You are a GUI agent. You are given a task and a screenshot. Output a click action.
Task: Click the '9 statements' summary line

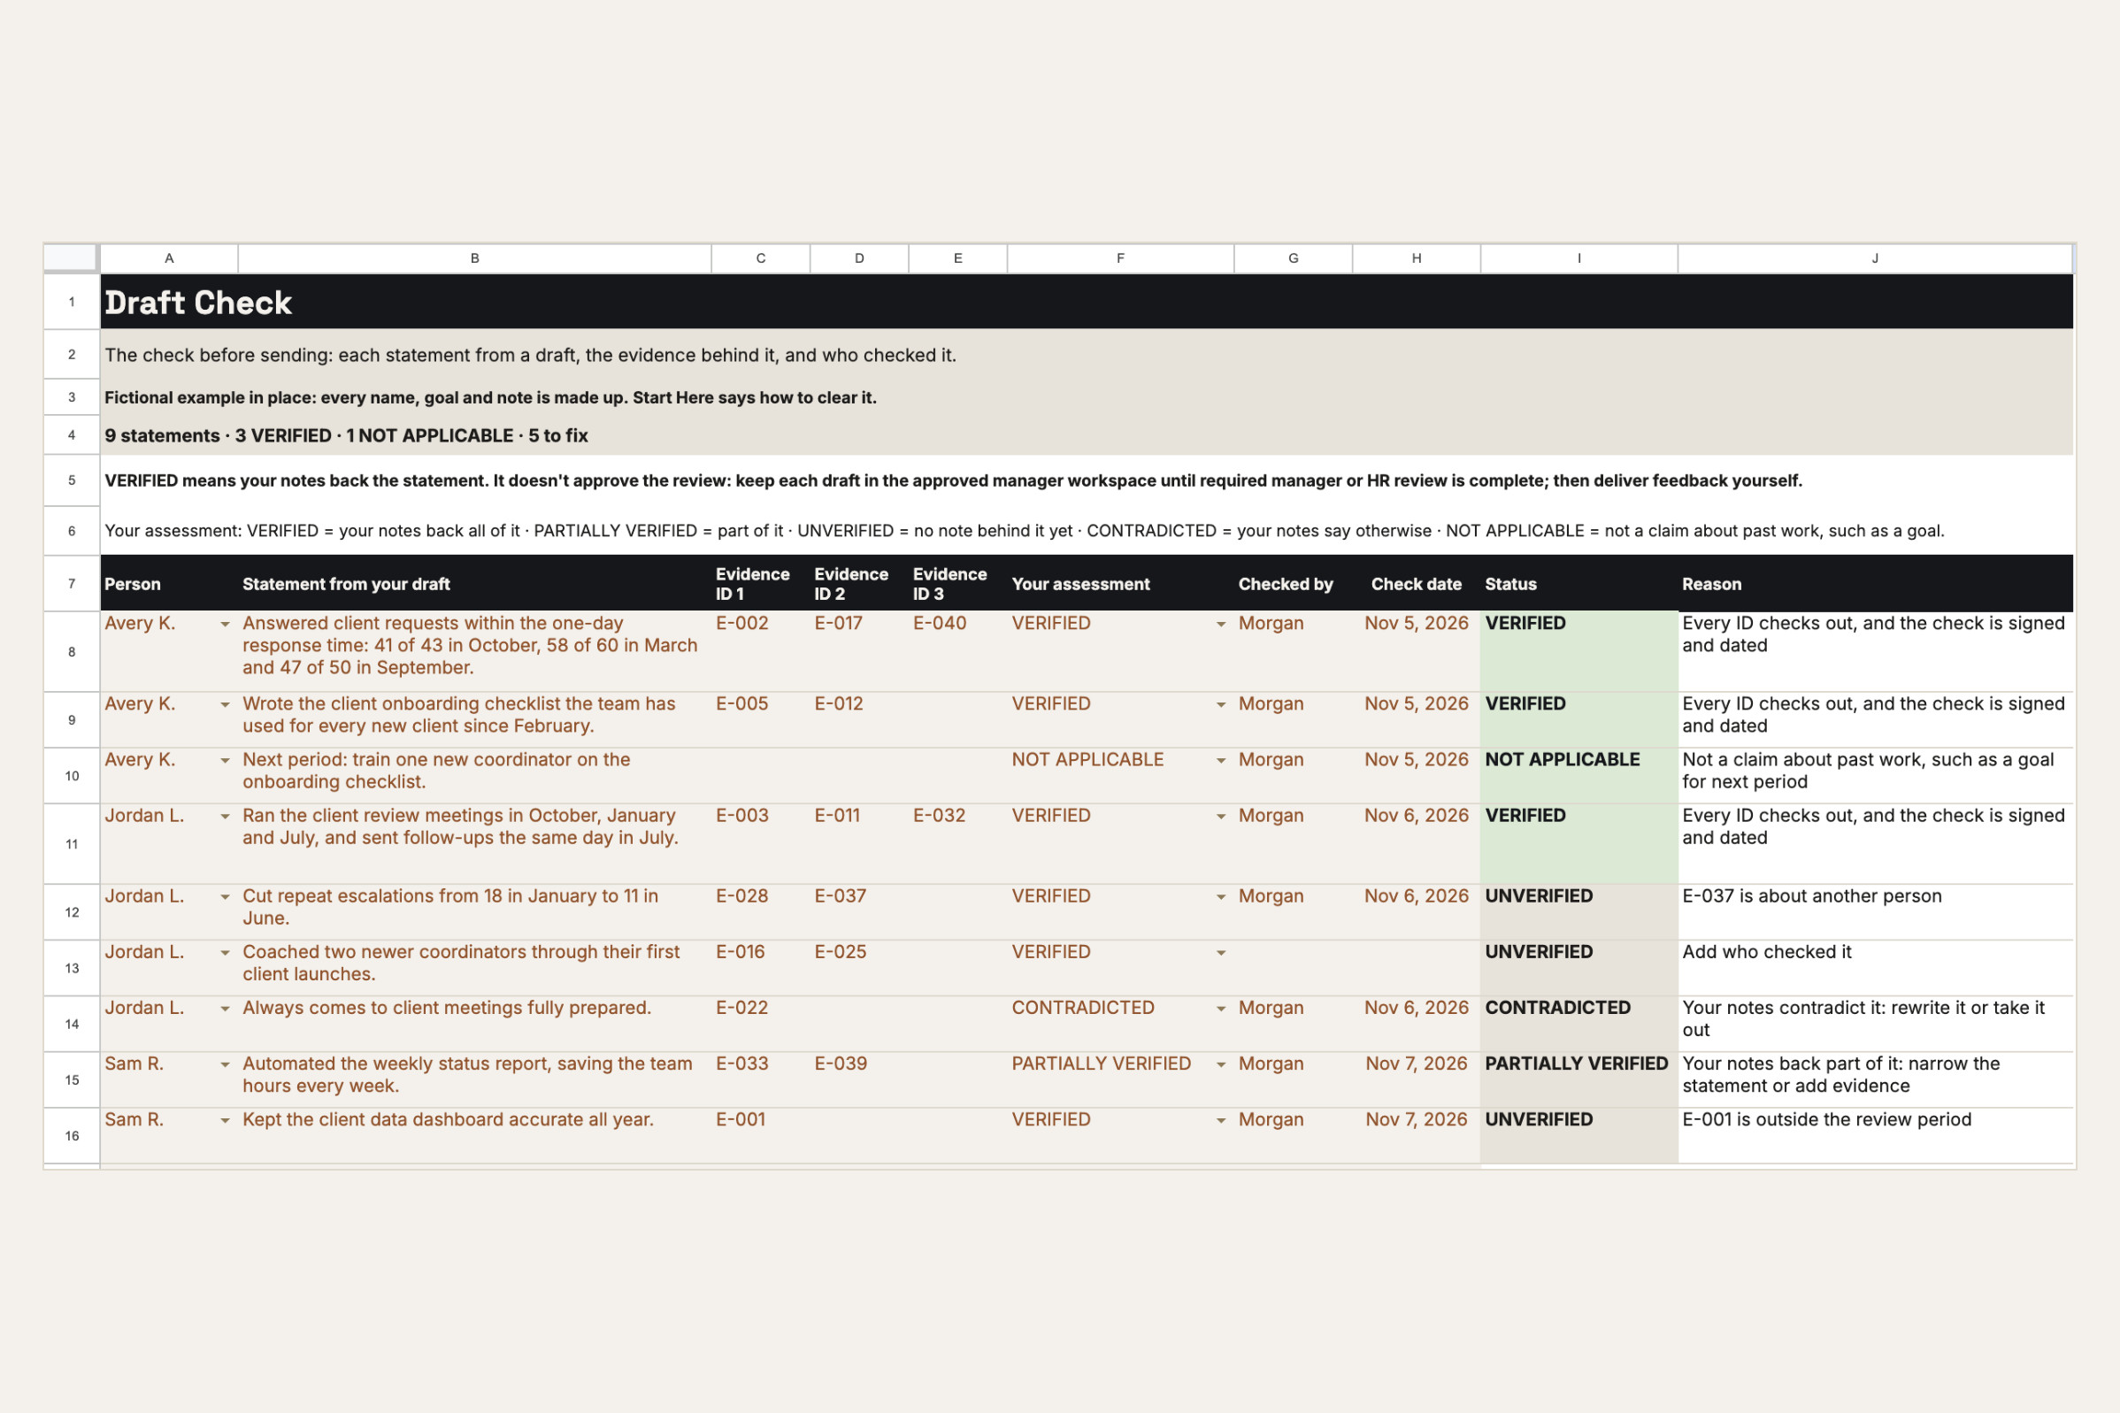[346, 435]
